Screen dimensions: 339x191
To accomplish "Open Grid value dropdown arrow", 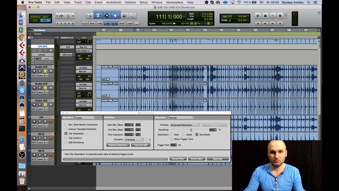I will [x=248, y=16].
